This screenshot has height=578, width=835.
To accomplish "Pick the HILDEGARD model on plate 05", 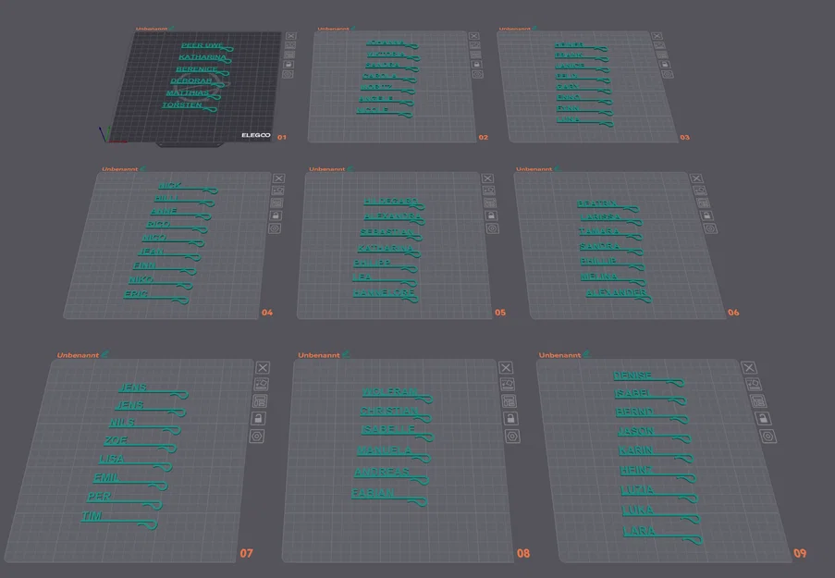I will (x=394, y=203).
